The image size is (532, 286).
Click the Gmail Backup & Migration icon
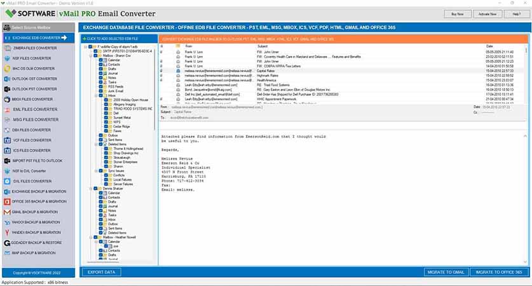[x=7, y=212]
